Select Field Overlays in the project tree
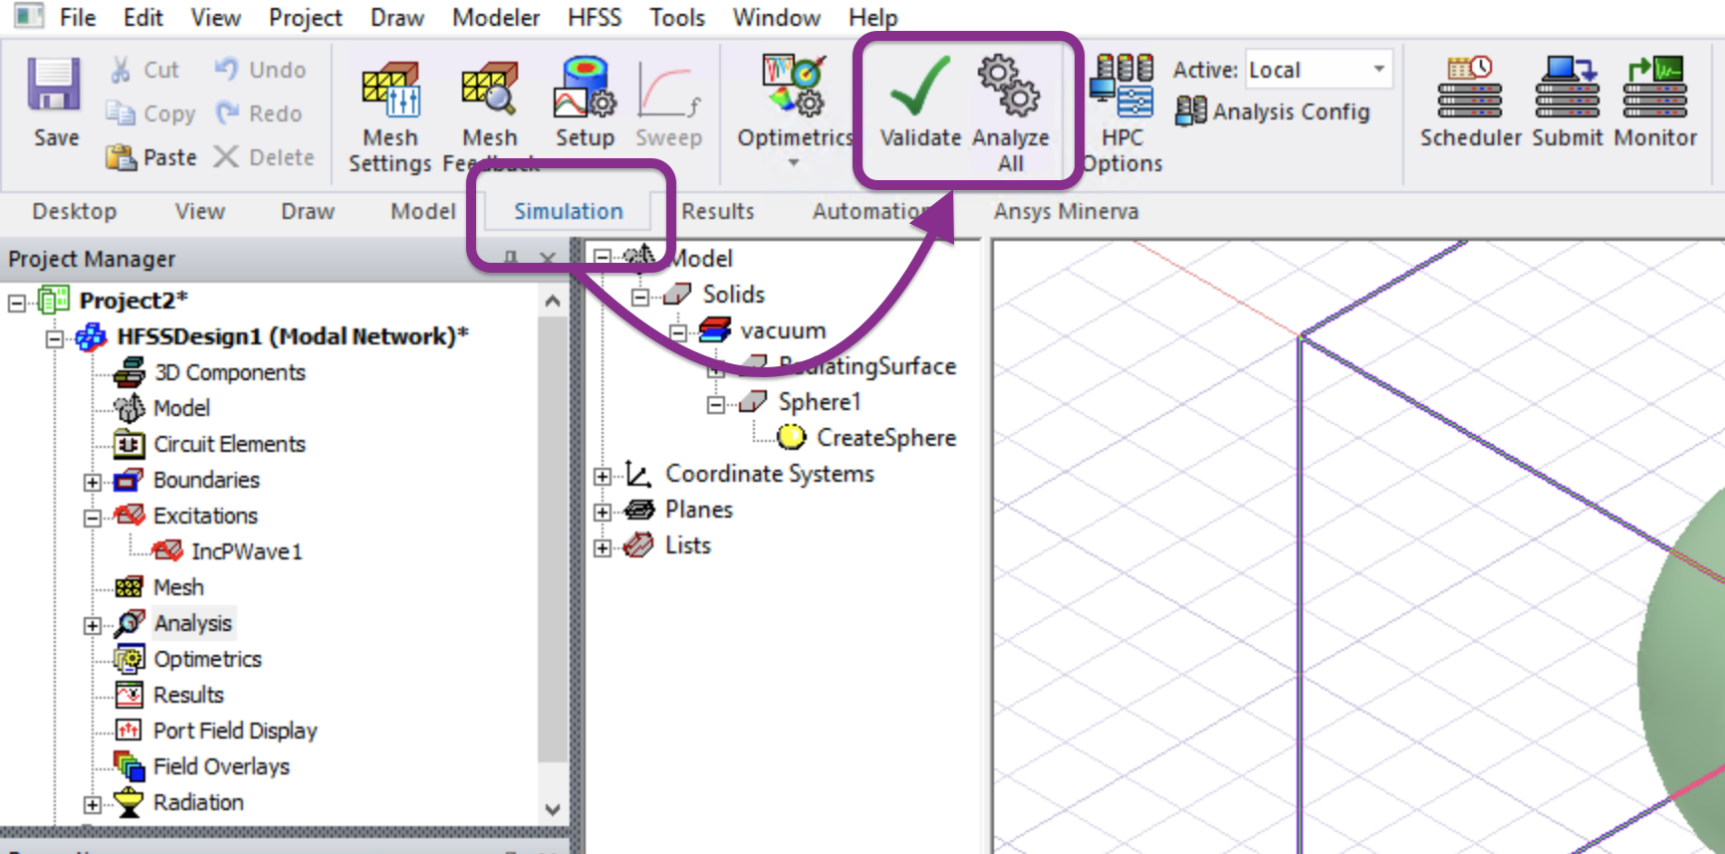The height and width of the screenshot is (854, 1725). 221,766
